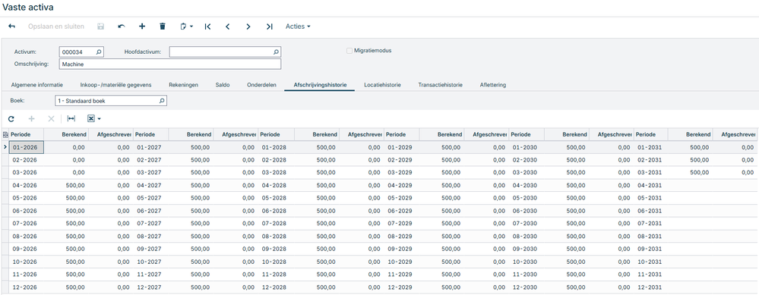Open the Acties dropdown menu

pos(298,27)
